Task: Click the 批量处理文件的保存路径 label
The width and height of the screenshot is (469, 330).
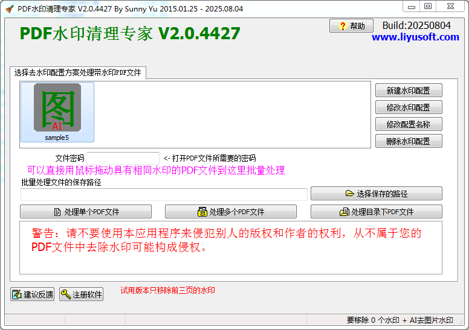Action: [61, 182]
